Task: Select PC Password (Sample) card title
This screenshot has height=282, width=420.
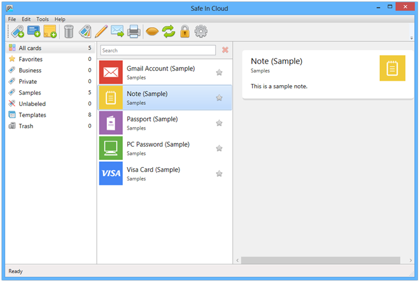Action: tap(158, 145)
